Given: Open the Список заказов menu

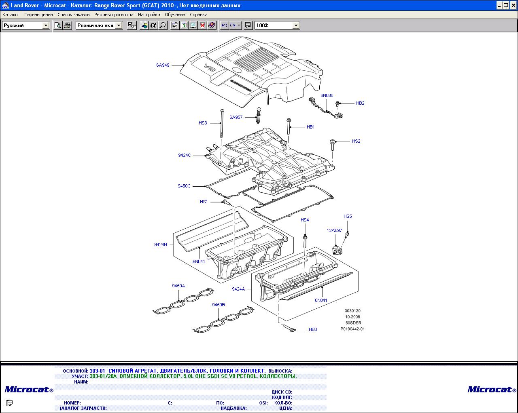Looking at the screenshot, I should (74, 15).
